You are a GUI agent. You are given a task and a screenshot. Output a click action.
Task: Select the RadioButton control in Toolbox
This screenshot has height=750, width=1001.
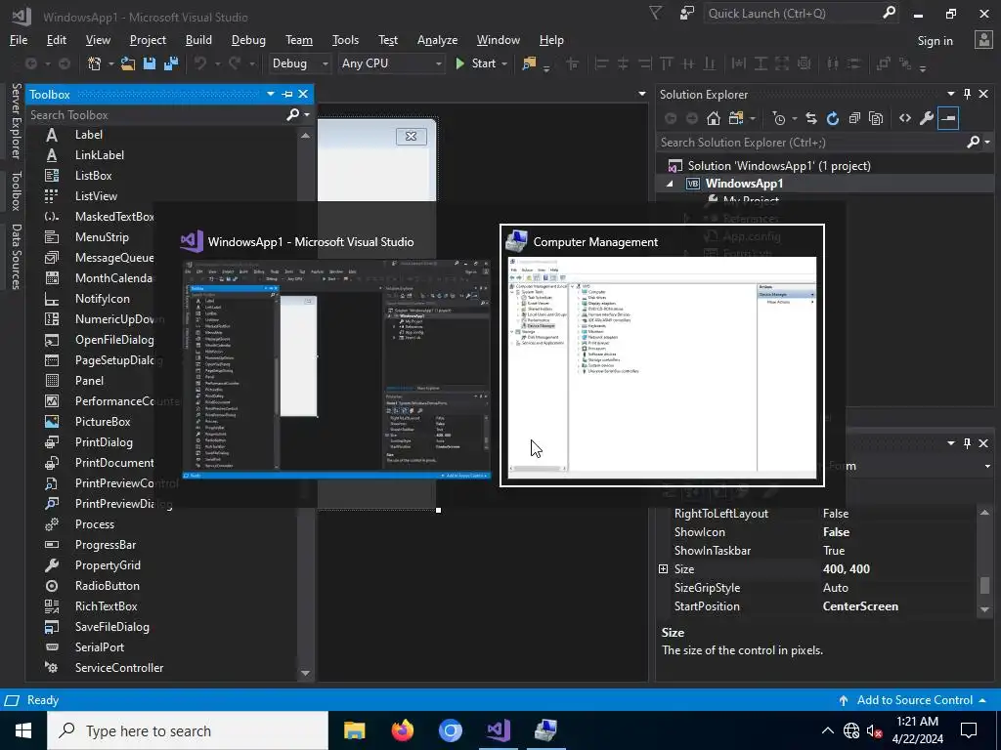pos(108,586)
